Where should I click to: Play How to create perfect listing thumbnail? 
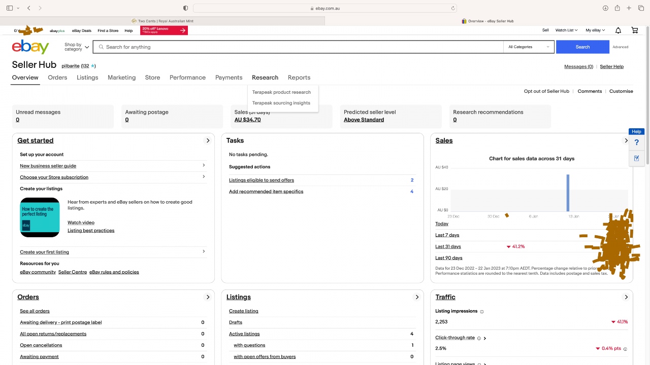40,217
